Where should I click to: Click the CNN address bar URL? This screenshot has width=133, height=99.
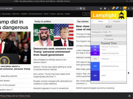point(6,8)
